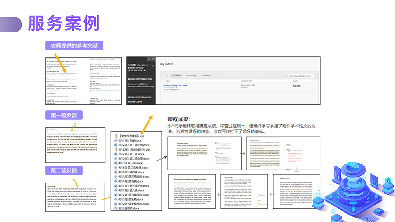Click the 第二稿反馈 label
This screenshot has height=222, width=395.
tap(64, 170)
